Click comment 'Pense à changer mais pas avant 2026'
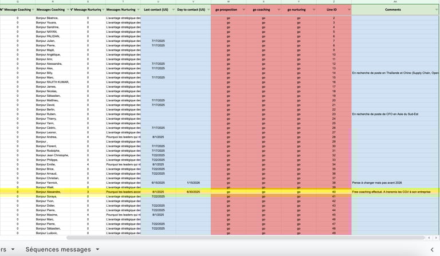Viewport: 440px width, 256px height. tap(395, 183)
